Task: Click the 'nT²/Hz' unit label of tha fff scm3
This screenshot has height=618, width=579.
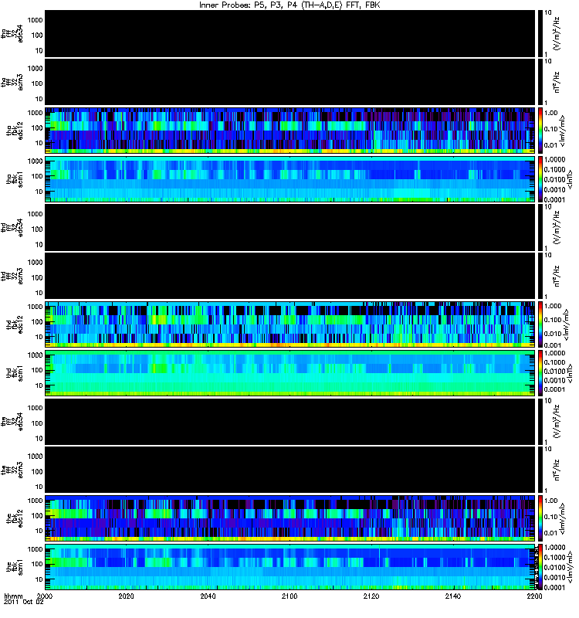Action: [x=557, y=82]
